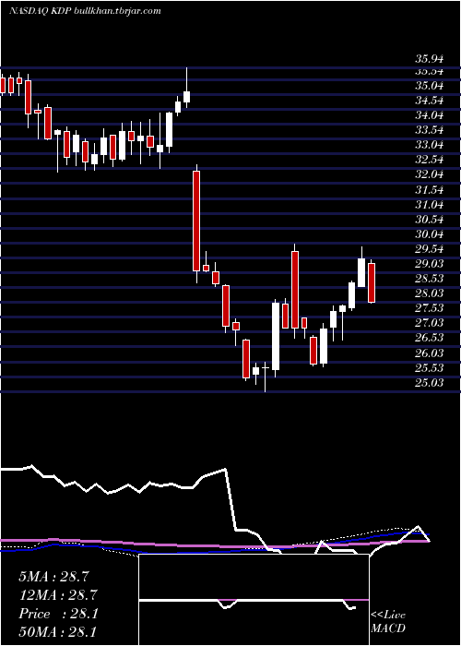Image resolution: width=461 pixels, height=646 pixels.
Task: Select the 33.54 price axis label
Action: [430, 130]
